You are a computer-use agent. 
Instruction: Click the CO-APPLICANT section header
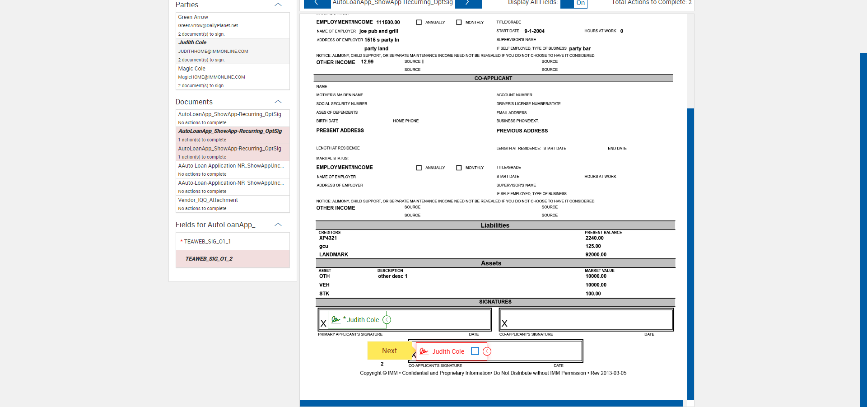493,78
